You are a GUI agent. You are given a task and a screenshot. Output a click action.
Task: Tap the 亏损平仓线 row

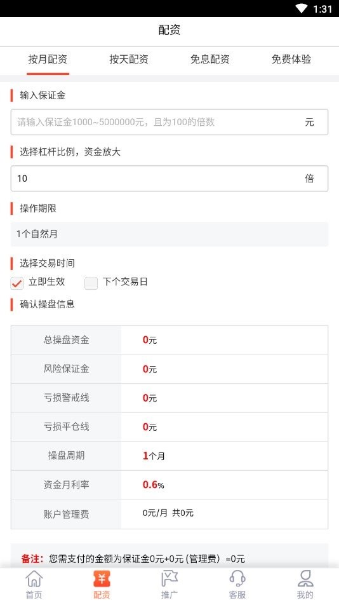click(x=169, y=427)
